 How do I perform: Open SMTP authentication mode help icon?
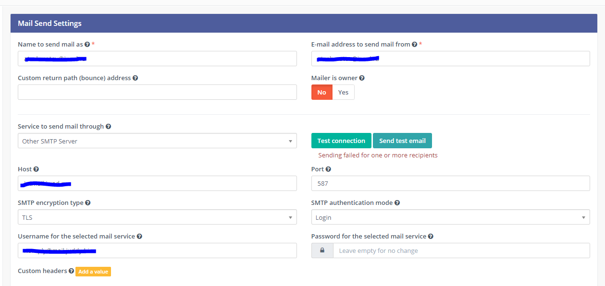(x=397, y=203)
